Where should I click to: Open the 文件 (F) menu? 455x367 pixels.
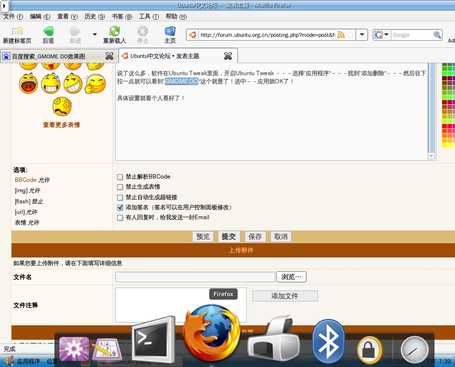click(13, 16)
